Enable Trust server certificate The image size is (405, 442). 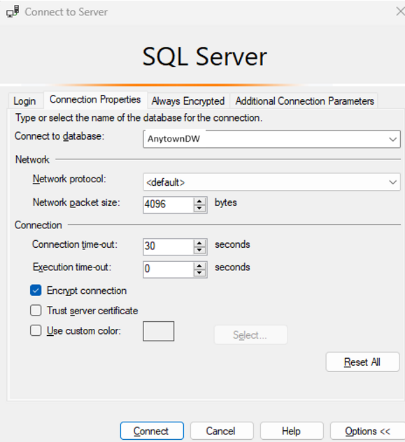point(36,310)
